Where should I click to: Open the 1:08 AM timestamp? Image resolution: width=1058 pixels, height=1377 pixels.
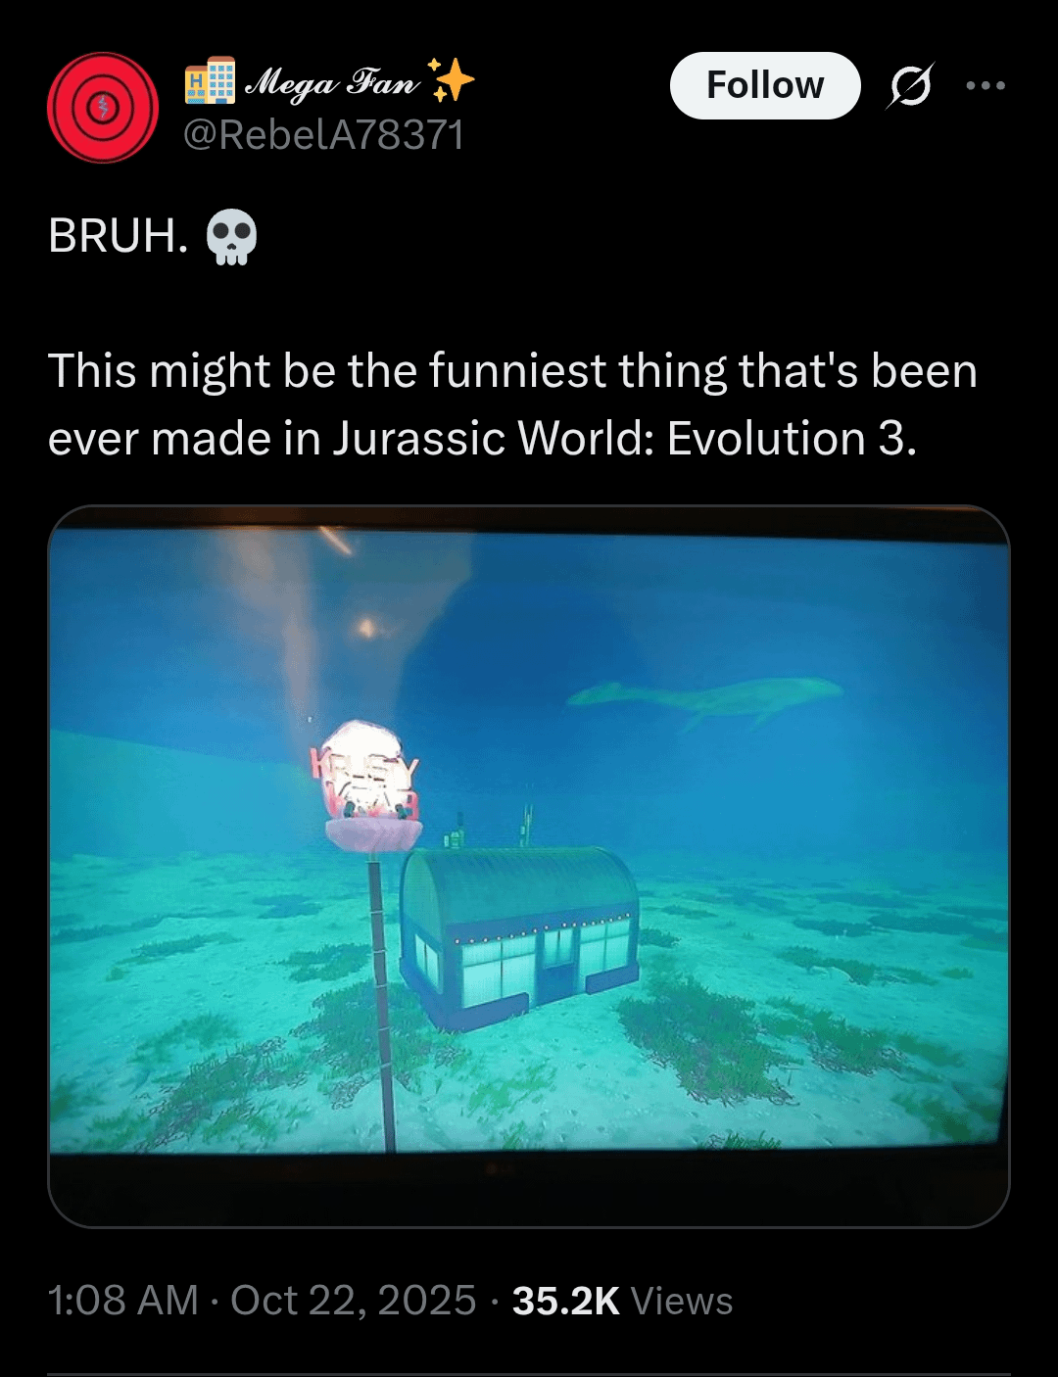[x=123, y=1301]
